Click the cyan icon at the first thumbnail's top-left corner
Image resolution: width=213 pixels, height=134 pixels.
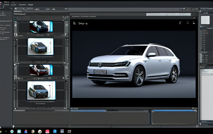coord(16,19)
